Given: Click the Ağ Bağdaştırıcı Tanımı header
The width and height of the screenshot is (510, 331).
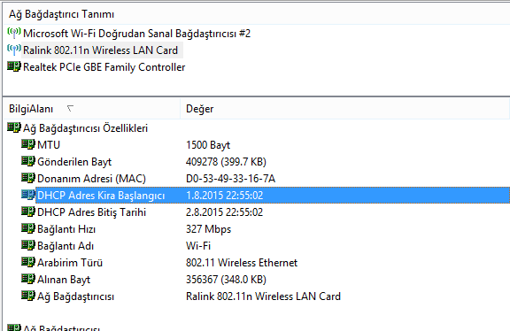Looking at the screenshot, I should tap(61, 14).
